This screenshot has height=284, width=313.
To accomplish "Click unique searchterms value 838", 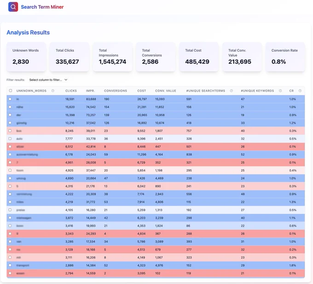I will pyautogui.click(x=189, y=154).
